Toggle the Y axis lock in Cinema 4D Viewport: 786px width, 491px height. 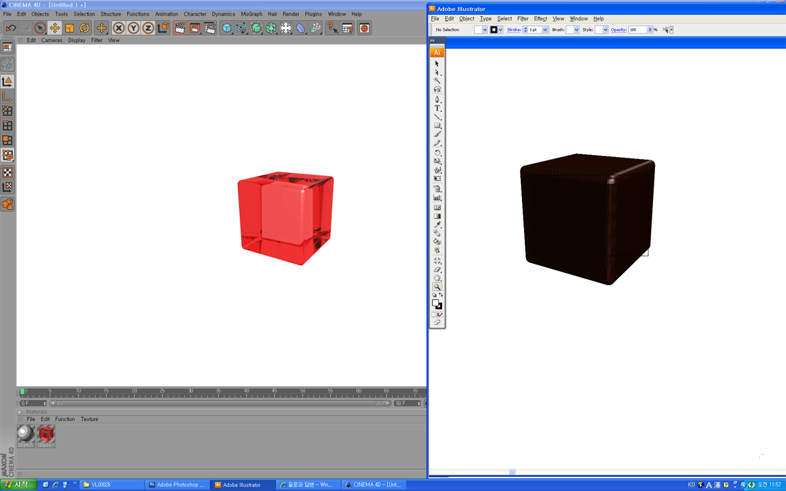point(134,28)
